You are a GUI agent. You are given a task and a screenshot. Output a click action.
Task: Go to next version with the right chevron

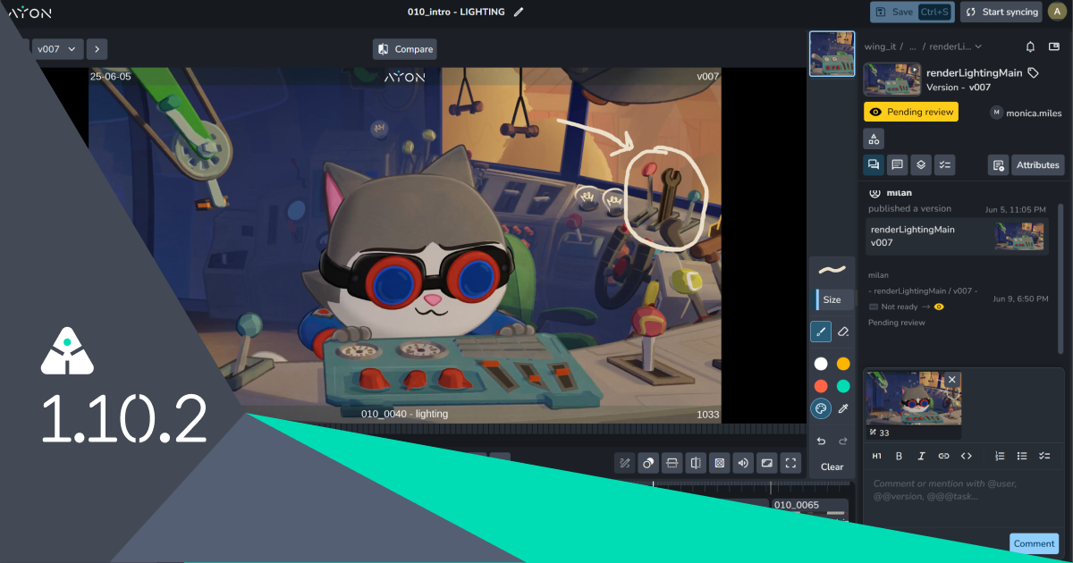(97, 48)
